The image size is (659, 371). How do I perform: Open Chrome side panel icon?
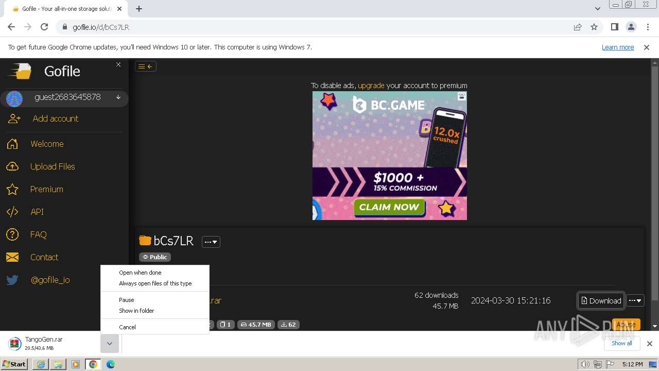tap(615, 27)
